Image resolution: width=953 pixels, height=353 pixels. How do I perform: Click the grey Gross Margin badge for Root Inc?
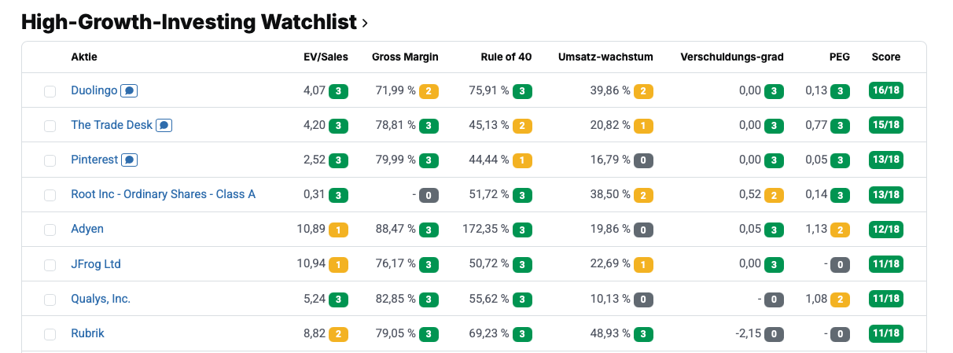point(429,195)
